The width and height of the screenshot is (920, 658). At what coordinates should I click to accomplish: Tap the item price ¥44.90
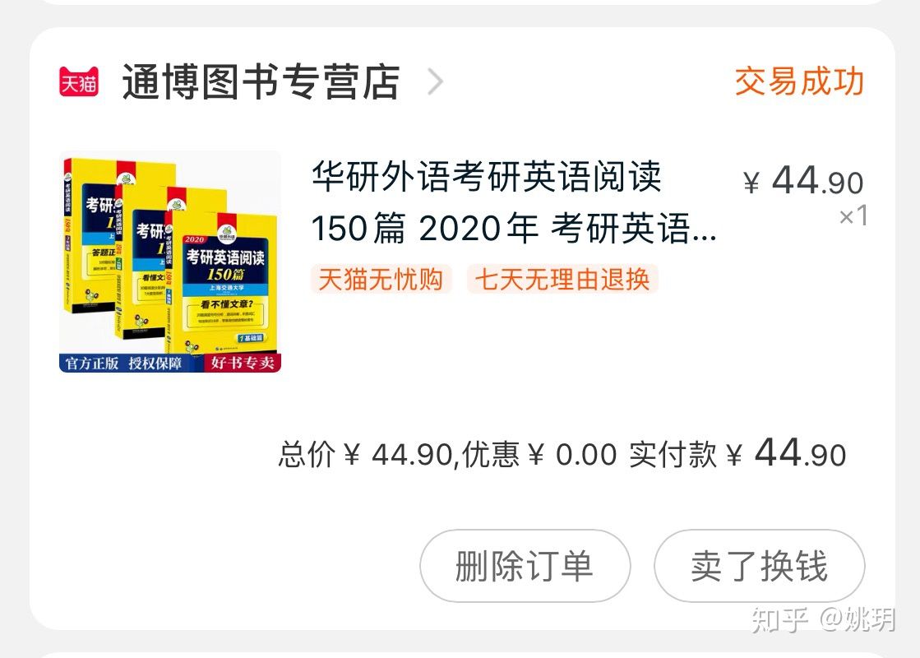[803, 181]
